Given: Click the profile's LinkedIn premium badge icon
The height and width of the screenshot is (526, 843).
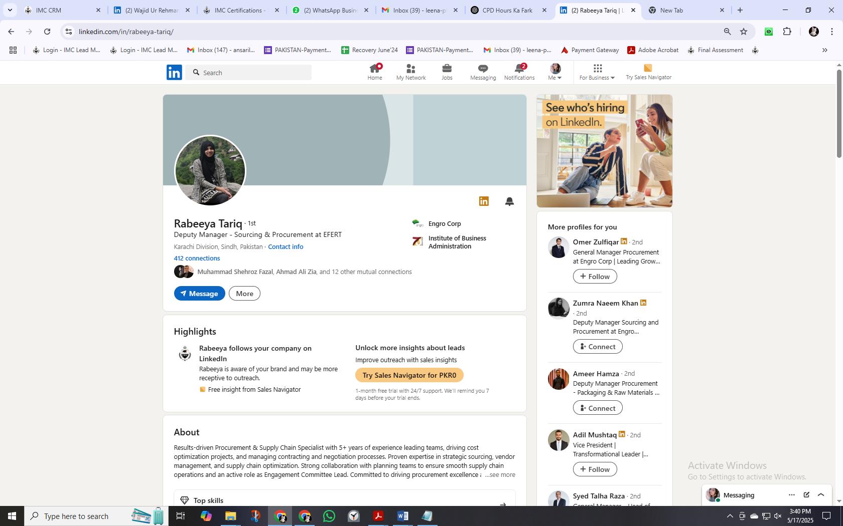Looking at the screenshot, I should tap(484, 201).
